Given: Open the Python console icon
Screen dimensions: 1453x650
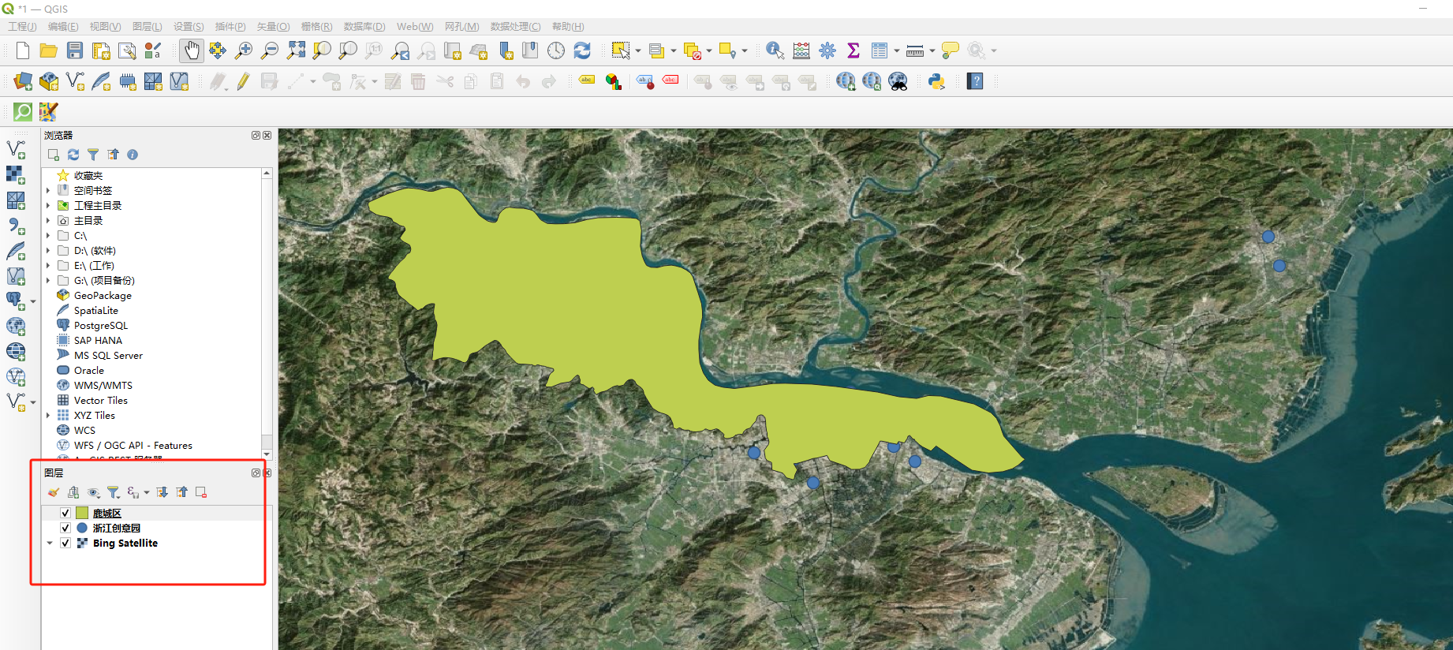Looking at the screenshot, I should point(936,81).
